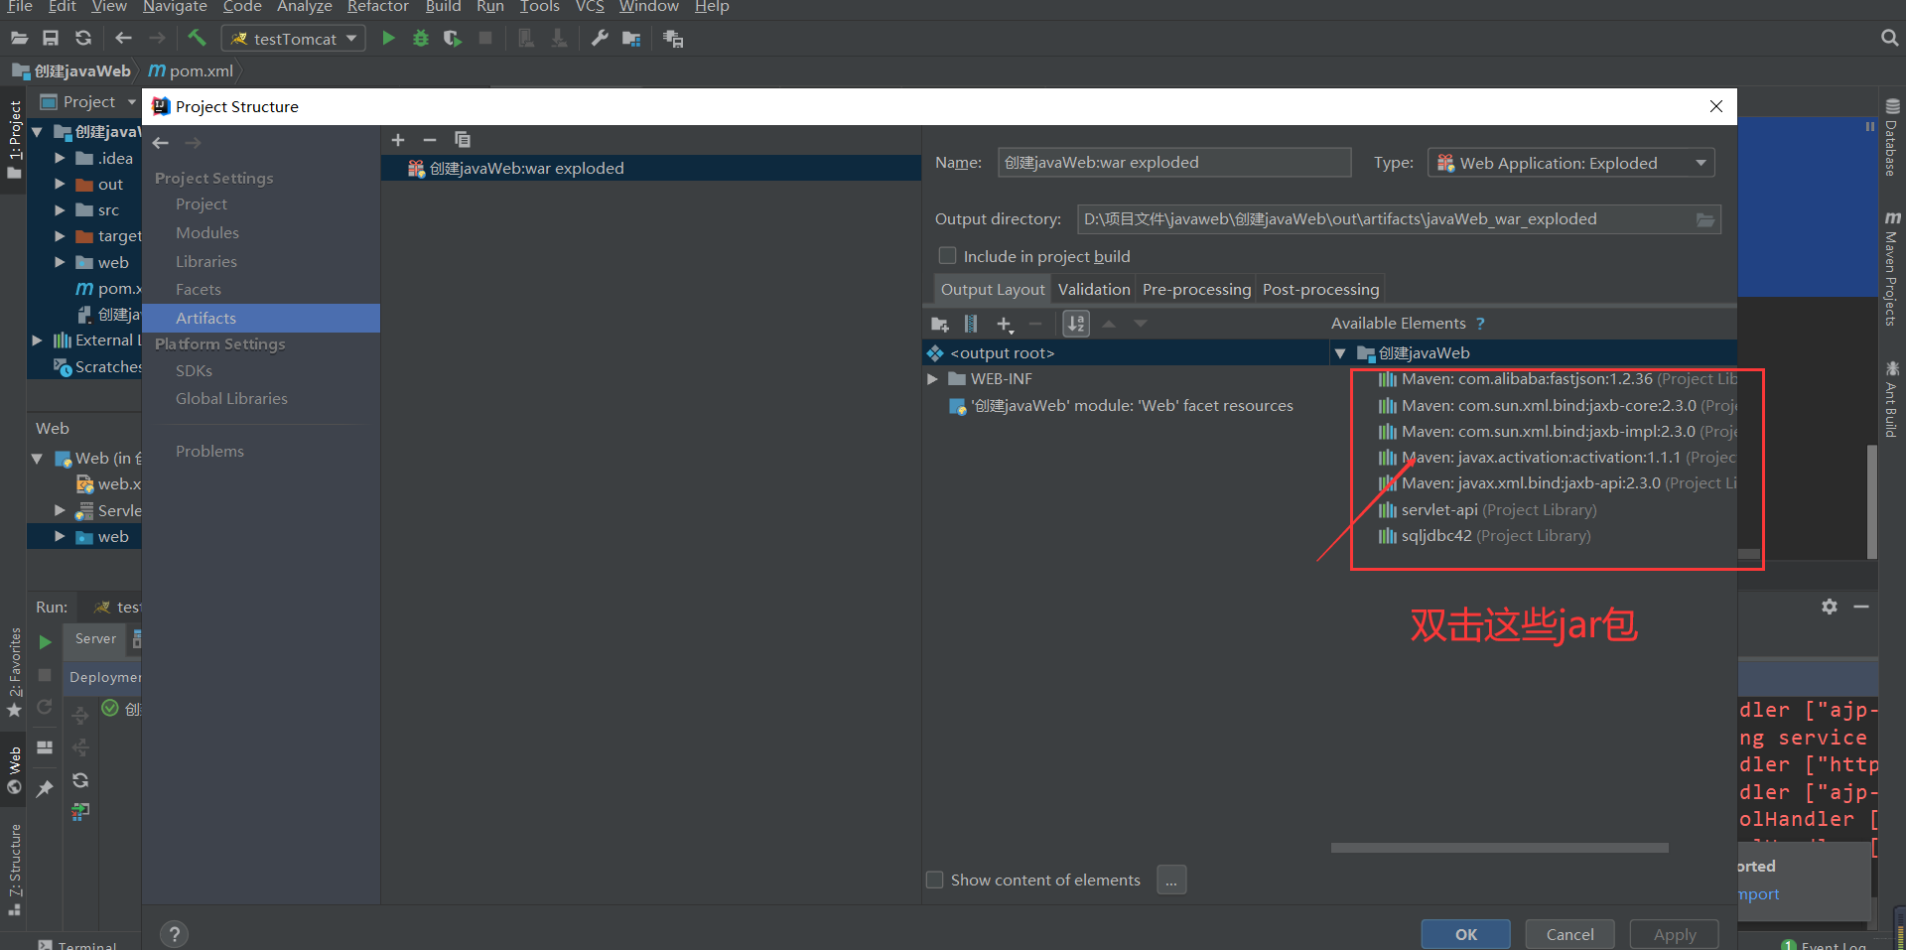Viewport: 1906px width, 950px height.
Task: Run testTomcat with the green play icon
Action: tap(389, 38)
